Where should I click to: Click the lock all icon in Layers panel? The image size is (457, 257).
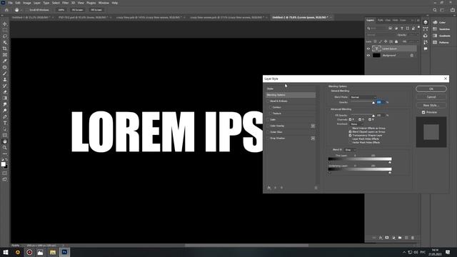coord(396,41)
